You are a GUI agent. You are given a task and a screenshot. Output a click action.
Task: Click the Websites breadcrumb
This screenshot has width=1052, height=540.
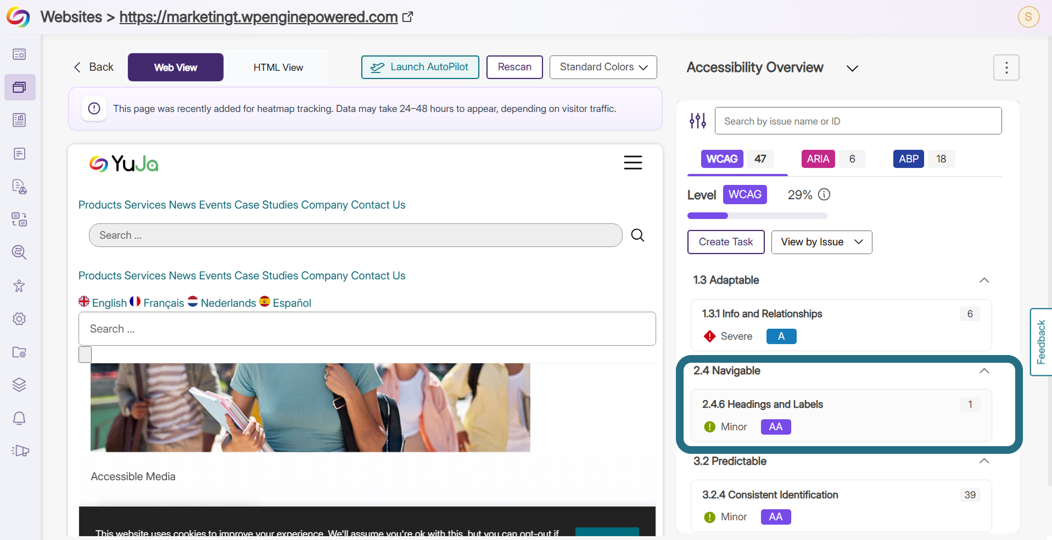coord(71,17)
